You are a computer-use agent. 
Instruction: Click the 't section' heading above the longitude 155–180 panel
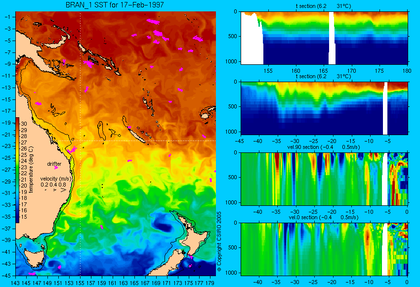click(x=323, y=6)
